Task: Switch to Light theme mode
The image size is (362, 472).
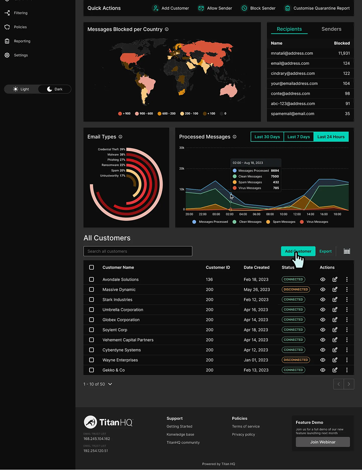Action: click(x=21, y=89)
